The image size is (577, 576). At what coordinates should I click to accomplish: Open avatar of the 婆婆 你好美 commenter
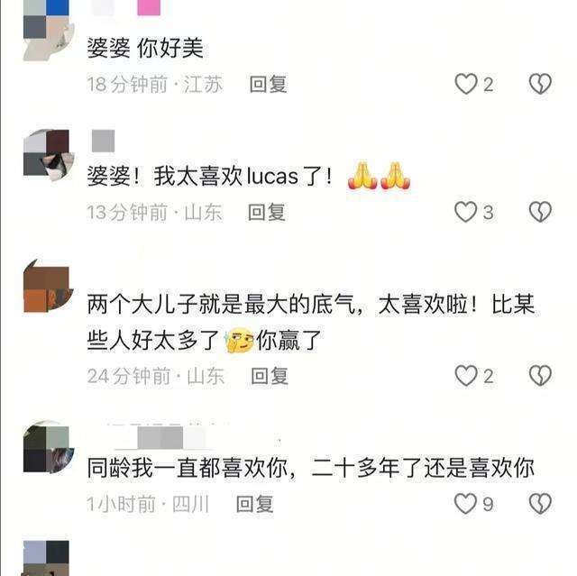coord(48,30)
